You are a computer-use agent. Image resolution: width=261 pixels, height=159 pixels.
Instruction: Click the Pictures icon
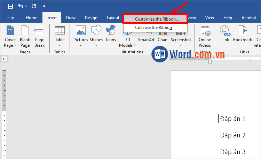pos(81,30)
